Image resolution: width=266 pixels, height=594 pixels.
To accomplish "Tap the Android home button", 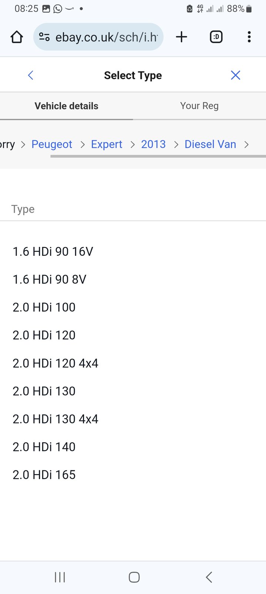I will [134, 577].
